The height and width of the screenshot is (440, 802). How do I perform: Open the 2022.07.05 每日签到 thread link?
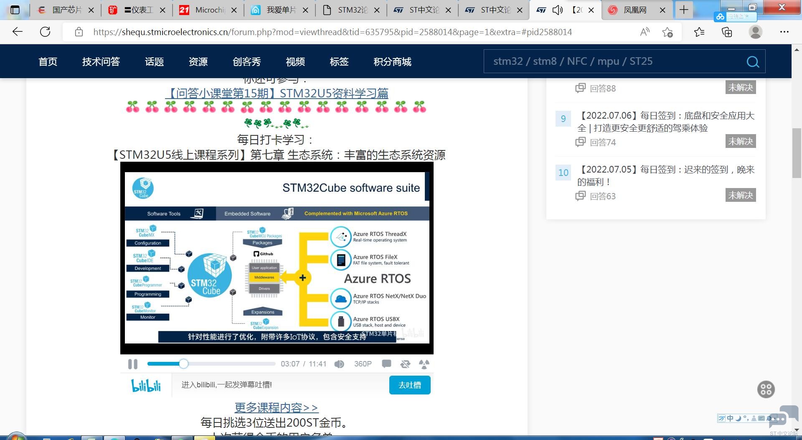[666, 175]
